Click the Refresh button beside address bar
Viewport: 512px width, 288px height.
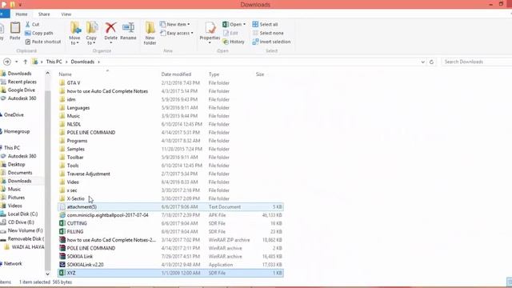pyautogui.click(x=431, y=62)
